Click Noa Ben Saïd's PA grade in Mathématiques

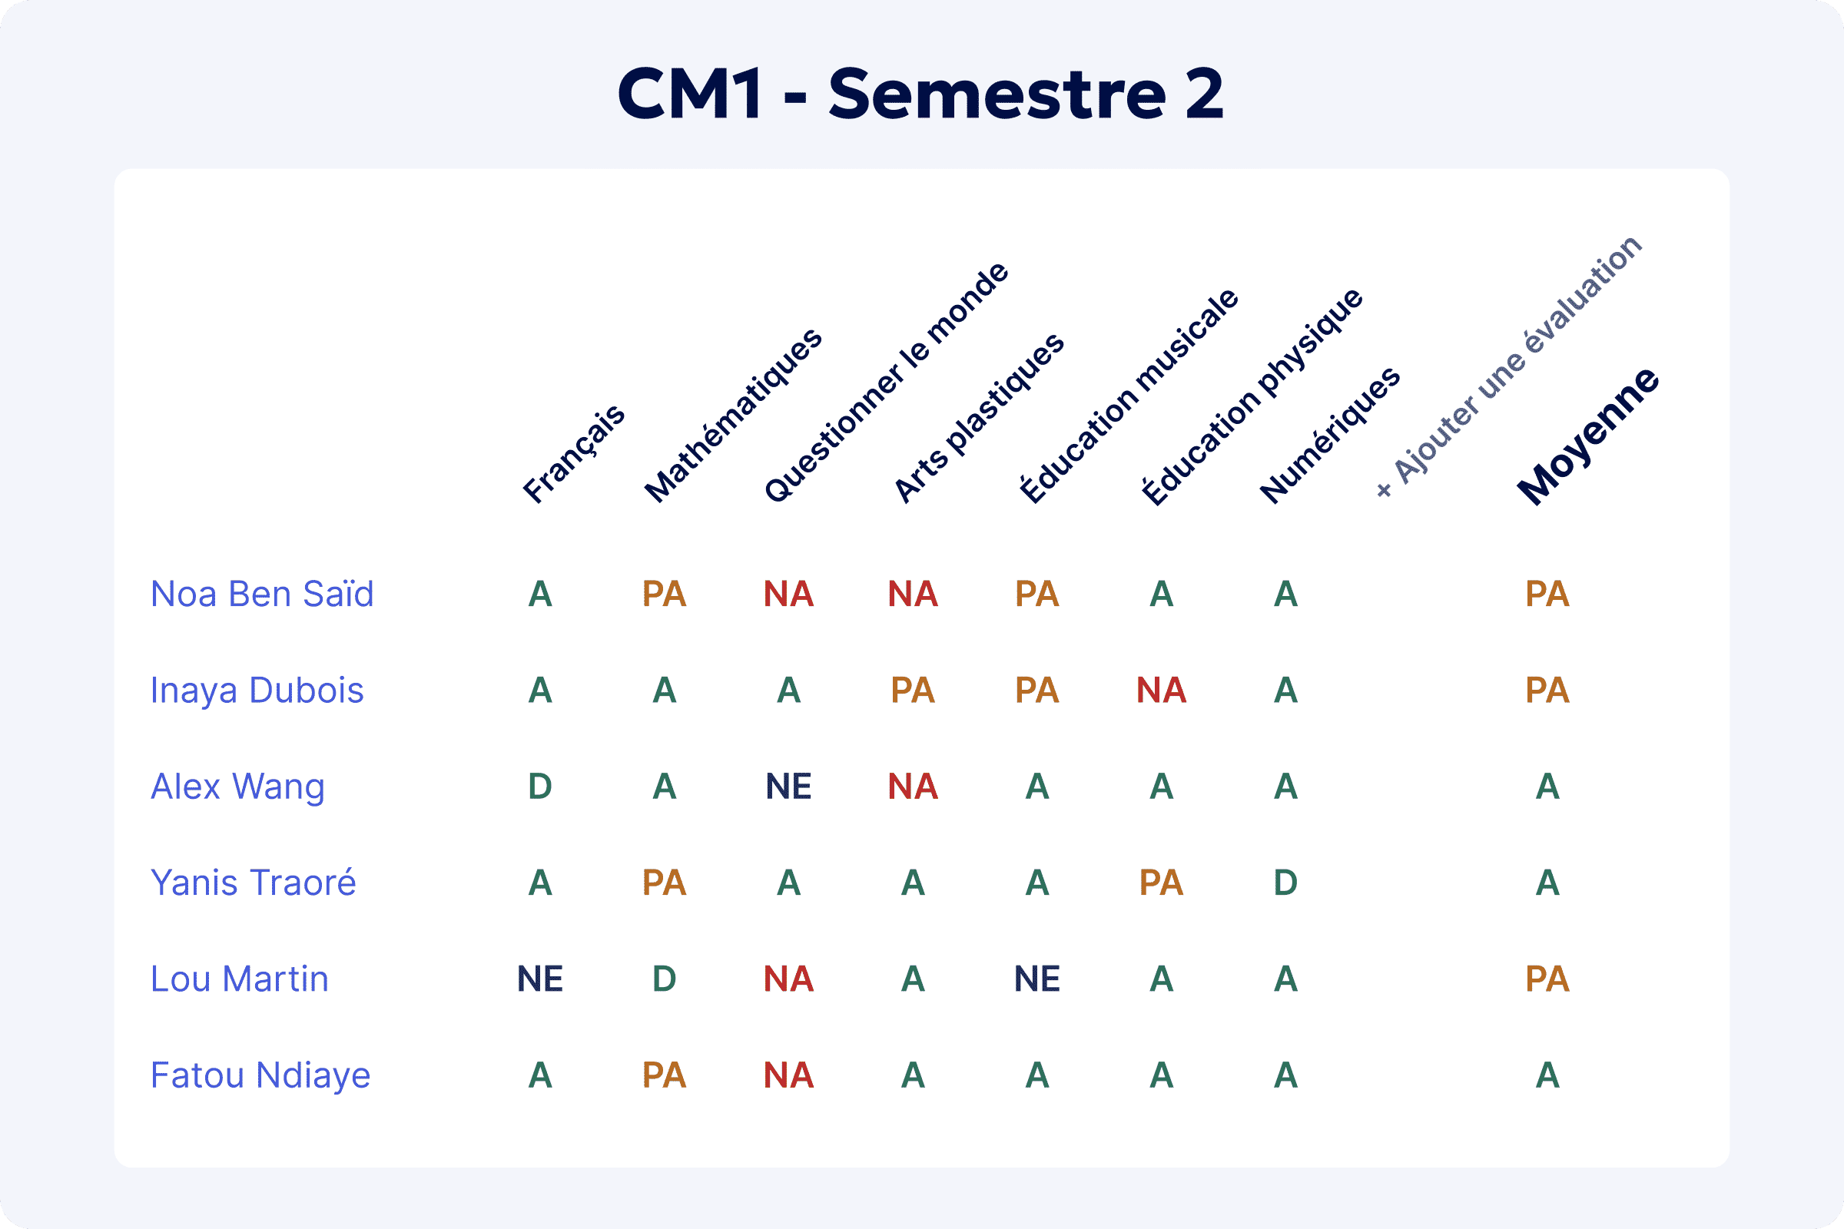click(x=664, y=594)
